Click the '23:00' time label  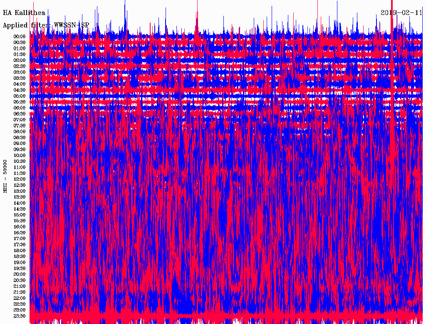pos(20,310)
